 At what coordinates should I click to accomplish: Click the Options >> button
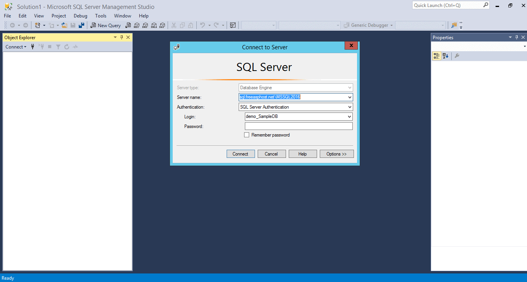click(x=336, y=154)
